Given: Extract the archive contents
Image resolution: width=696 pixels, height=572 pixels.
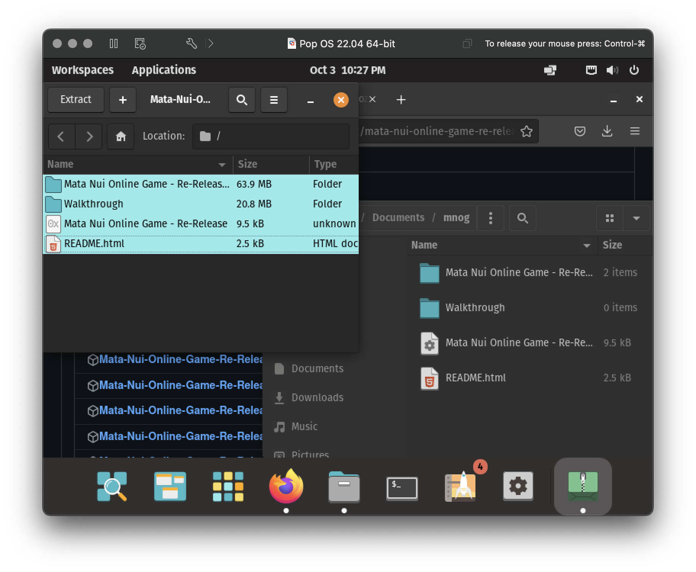Looking at the screenshot, I should coord(76,100).
